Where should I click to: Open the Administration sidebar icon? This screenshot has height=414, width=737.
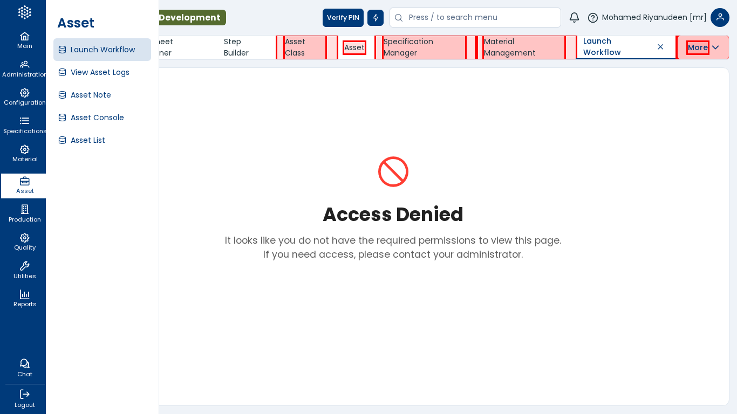[x=24, y=68]
